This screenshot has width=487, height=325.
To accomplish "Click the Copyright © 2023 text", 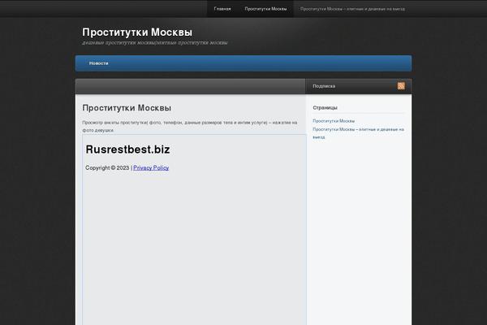I will 107,168.
